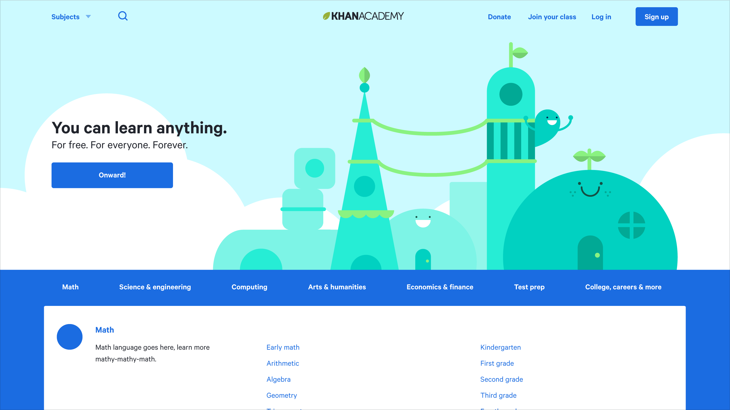Open the Algebra course link
This screenshot has width=730, height=410.
[278, 379]
